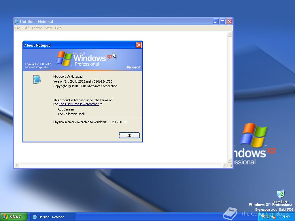The width and height of the screenshot is (295, 221).
Task: Open the View menu in Notepad
Action: (x=48, y=28)
